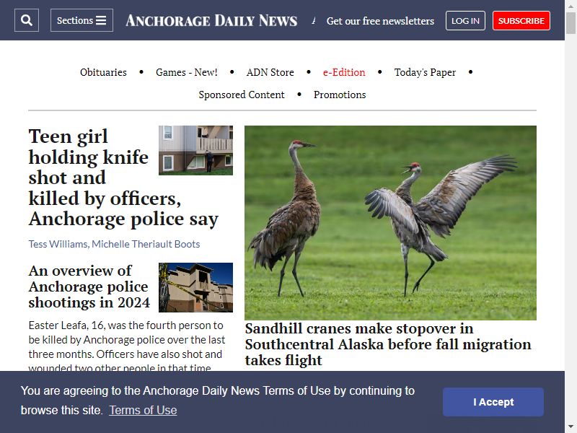Visit the ADN Store link
577x433 pixels.
[270, 72]
